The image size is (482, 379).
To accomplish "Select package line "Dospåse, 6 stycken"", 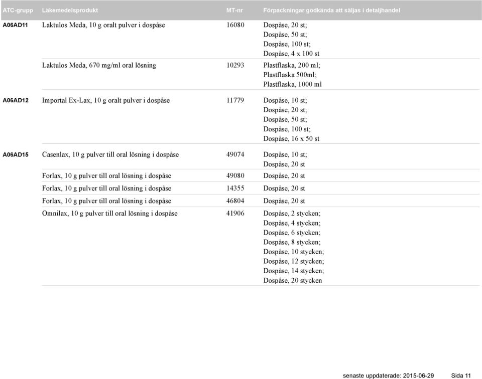I will [x=292, y=233].
